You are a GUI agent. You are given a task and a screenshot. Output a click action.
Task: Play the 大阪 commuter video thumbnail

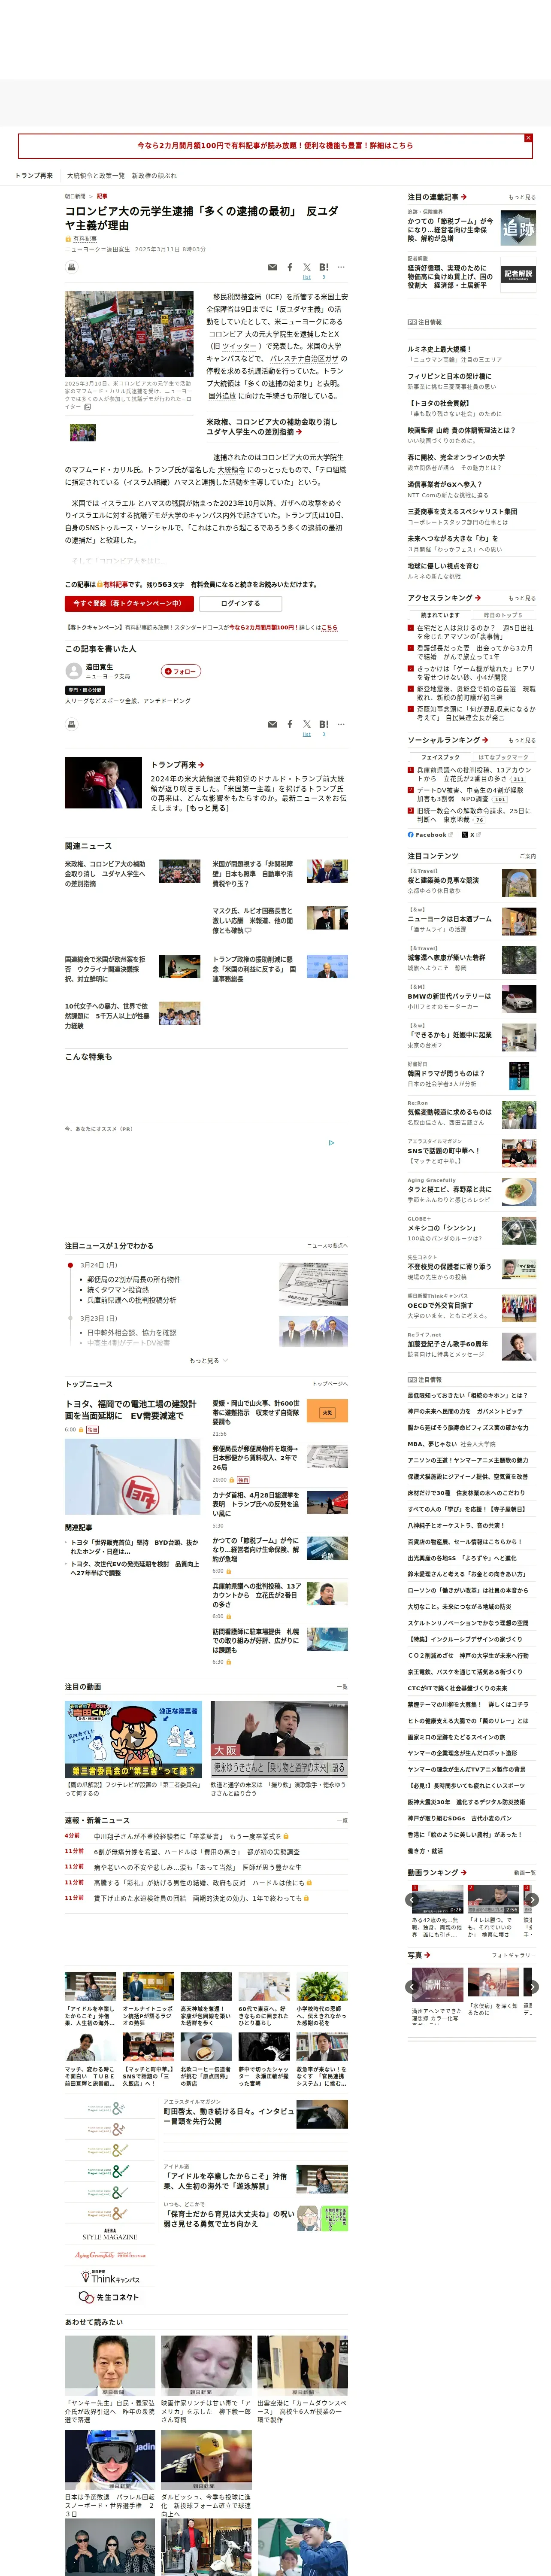[279, 1740]
